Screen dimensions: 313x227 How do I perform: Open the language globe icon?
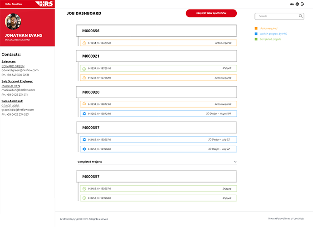coord(297,4)
